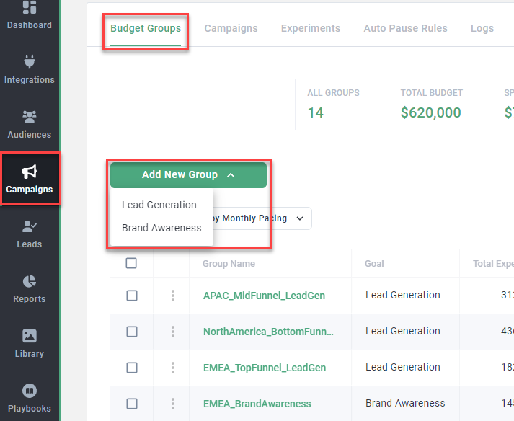Select the Campaigns megaphone icon
This screenshot has height=421, width=514.
click(x=30, y=172)
